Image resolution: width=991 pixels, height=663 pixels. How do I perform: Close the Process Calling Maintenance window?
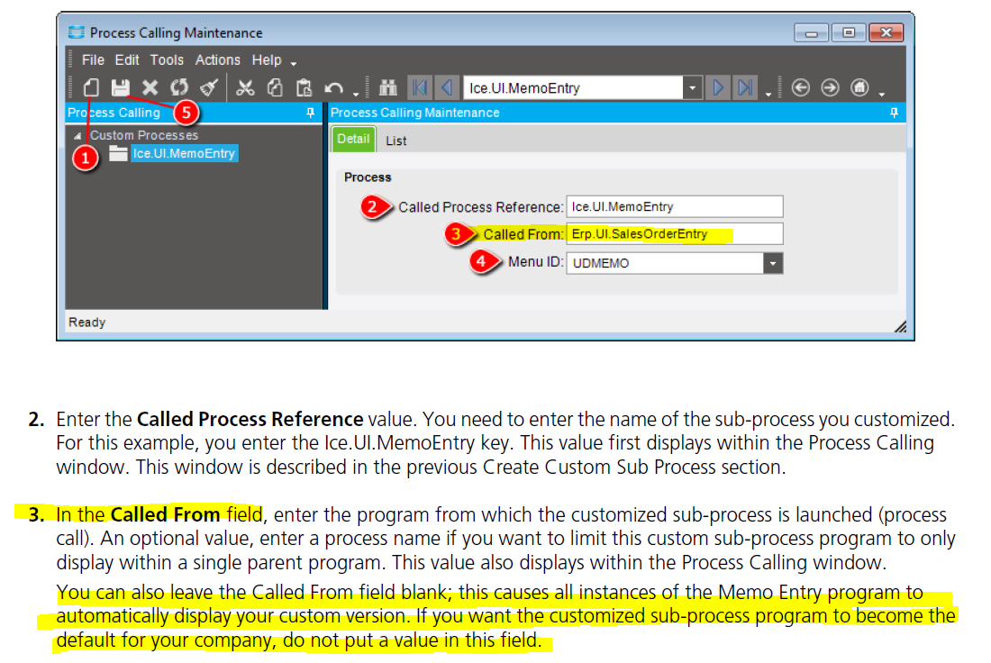(x=886, y=32)
